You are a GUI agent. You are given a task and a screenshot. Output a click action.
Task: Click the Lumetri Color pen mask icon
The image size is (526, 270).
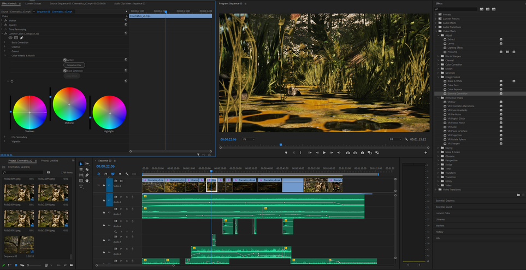point(22,38)
